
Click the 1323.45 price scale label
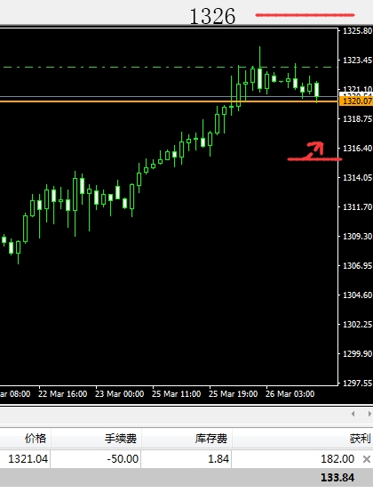357,61
